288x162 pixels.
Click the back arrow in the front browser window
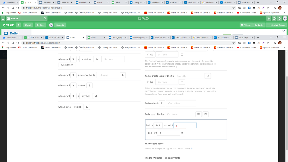(x=3, y=43)
